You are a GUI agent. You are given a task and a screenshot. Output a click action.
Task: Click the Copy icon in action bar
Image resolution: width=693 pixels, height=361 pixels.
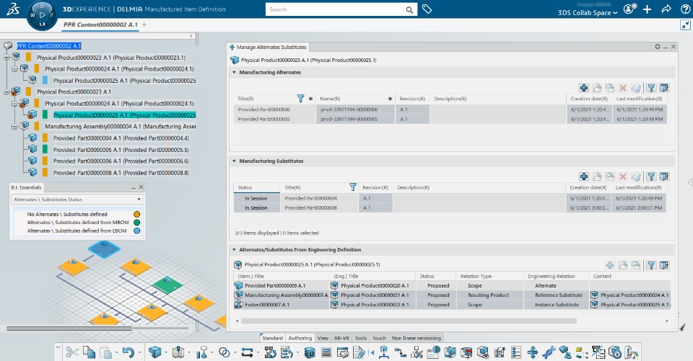pos(90,352)
